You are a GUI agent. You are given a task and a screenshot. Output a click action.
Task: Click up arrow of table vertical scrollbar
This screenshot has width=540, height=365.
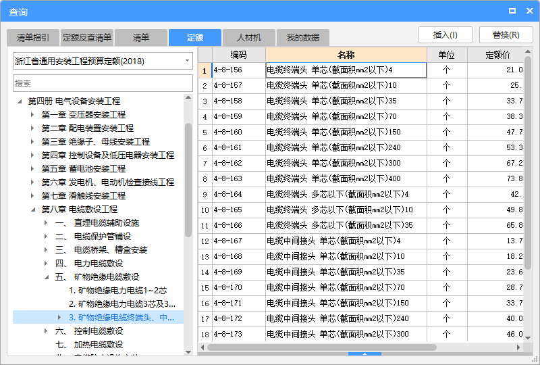(528, 52)
